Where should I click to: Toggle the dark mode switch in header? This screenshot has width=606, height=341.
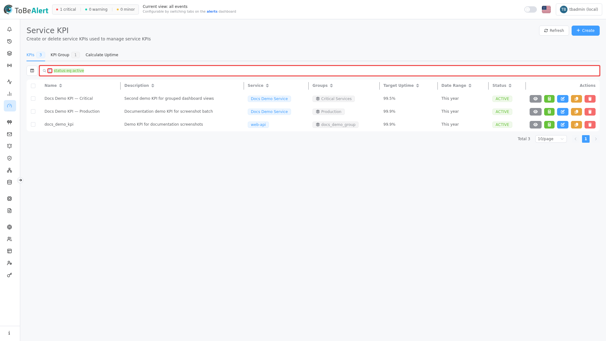tap(531, 9)
